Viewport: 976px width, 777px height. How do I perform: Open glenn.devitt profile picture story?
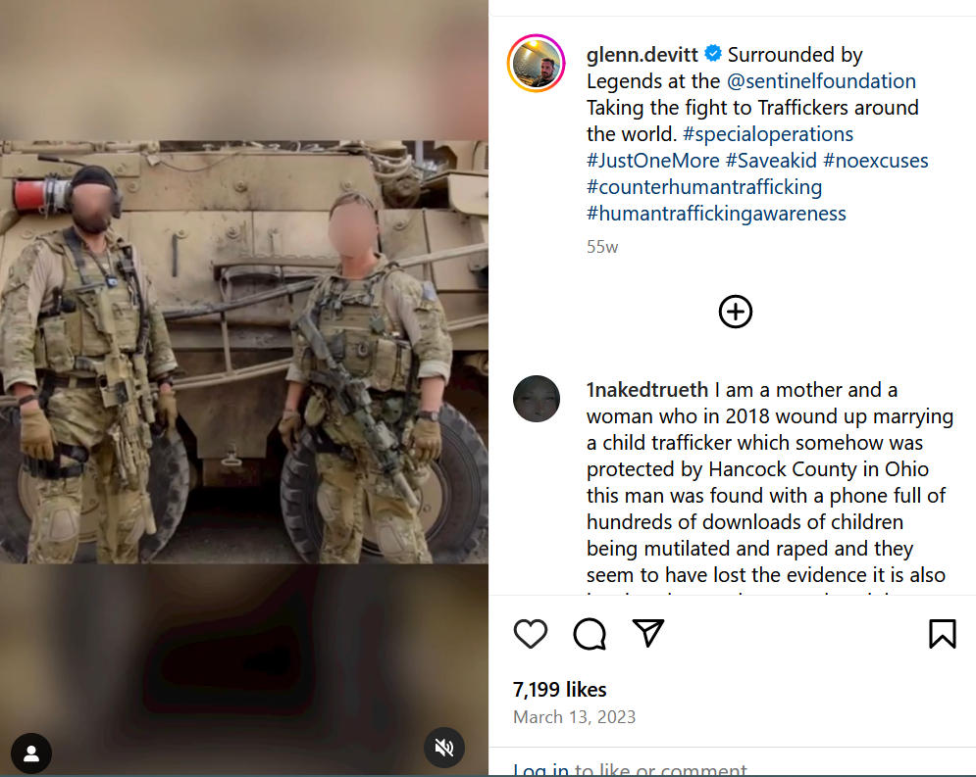click(536, 64)
